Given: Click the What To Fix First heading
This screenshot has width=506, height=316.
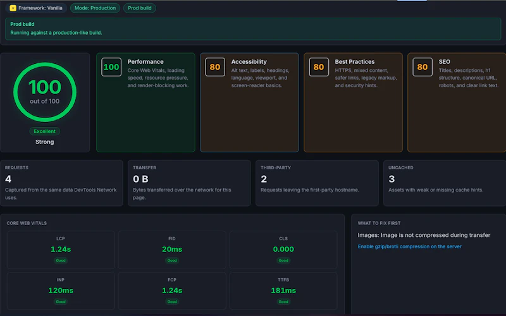Looking at the screenshot, I should pos(379,223).
